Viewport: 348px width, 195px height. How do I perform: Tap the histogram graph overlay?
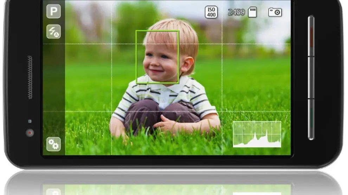click(x=257, y=134)
